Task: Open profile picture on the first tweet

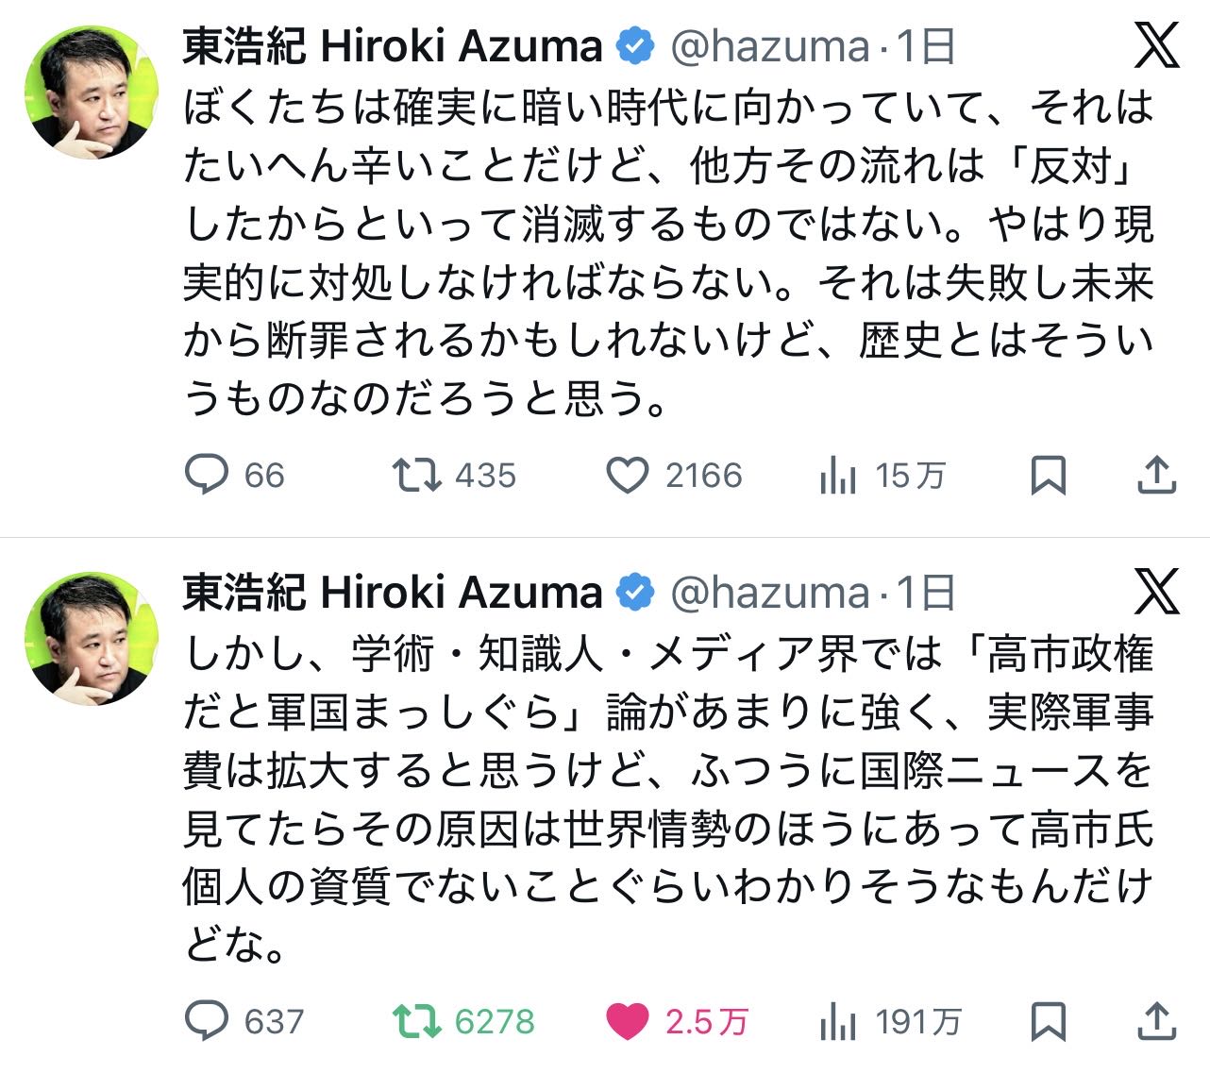Action: [x=92, y=92]
